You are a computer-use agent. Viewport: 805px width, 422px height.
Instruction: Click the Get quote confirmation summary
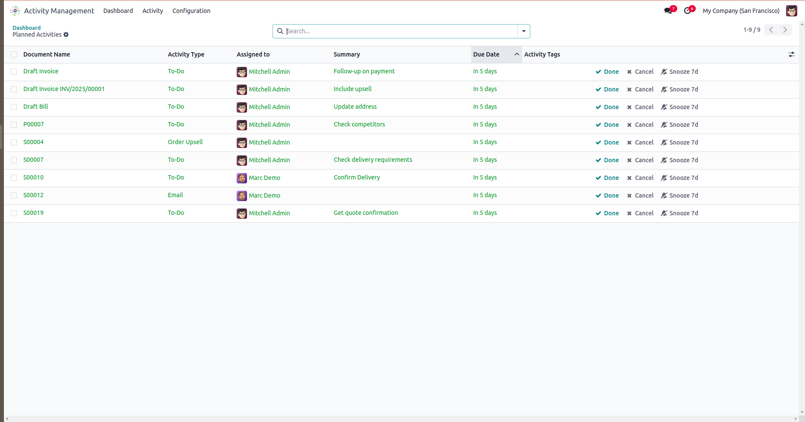pyautogui.click(x=366, y=213)
